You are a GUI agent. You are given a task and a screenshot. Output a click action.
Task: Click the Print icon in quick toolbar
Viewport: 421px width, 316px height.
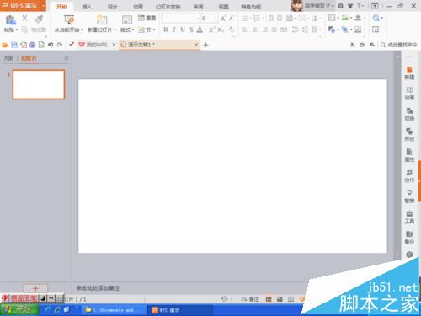point(32,45)
